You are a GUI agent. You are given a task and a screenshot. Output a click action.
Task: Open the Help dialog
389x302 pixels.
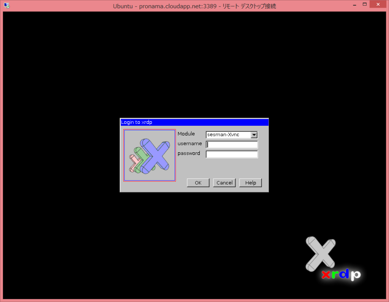coord(250,183)
